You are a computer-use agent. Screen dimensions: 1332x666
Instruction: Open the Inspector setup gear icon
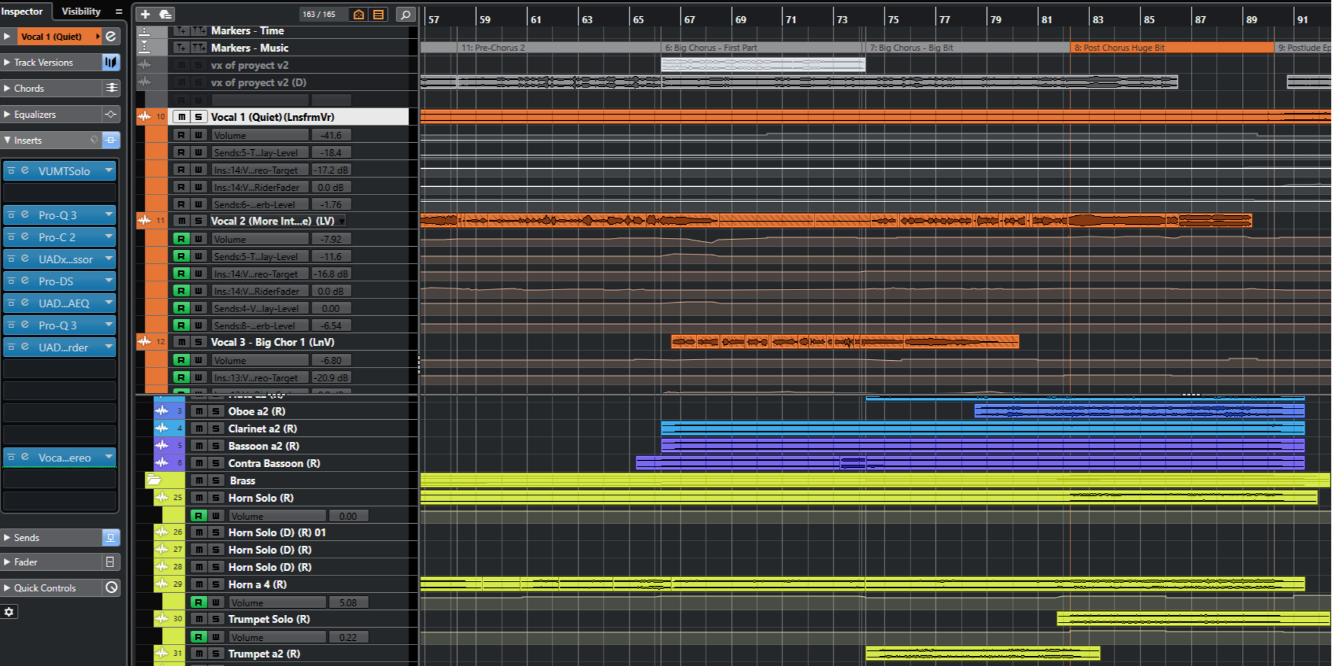(9, 611)
